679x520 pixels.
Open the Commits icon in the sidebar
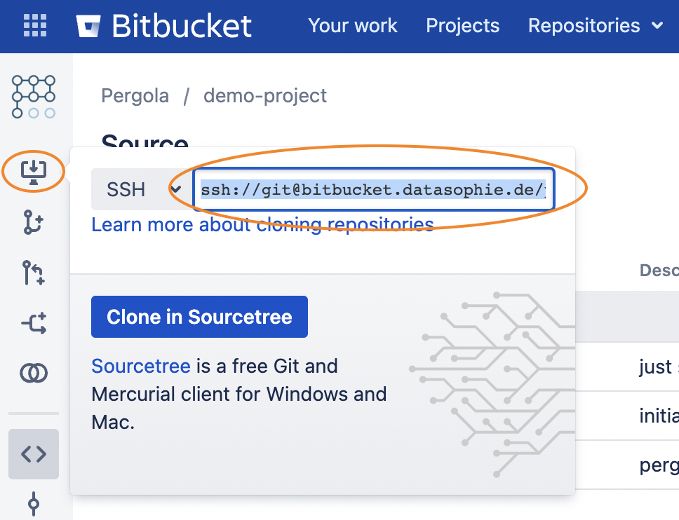point(34,503)
